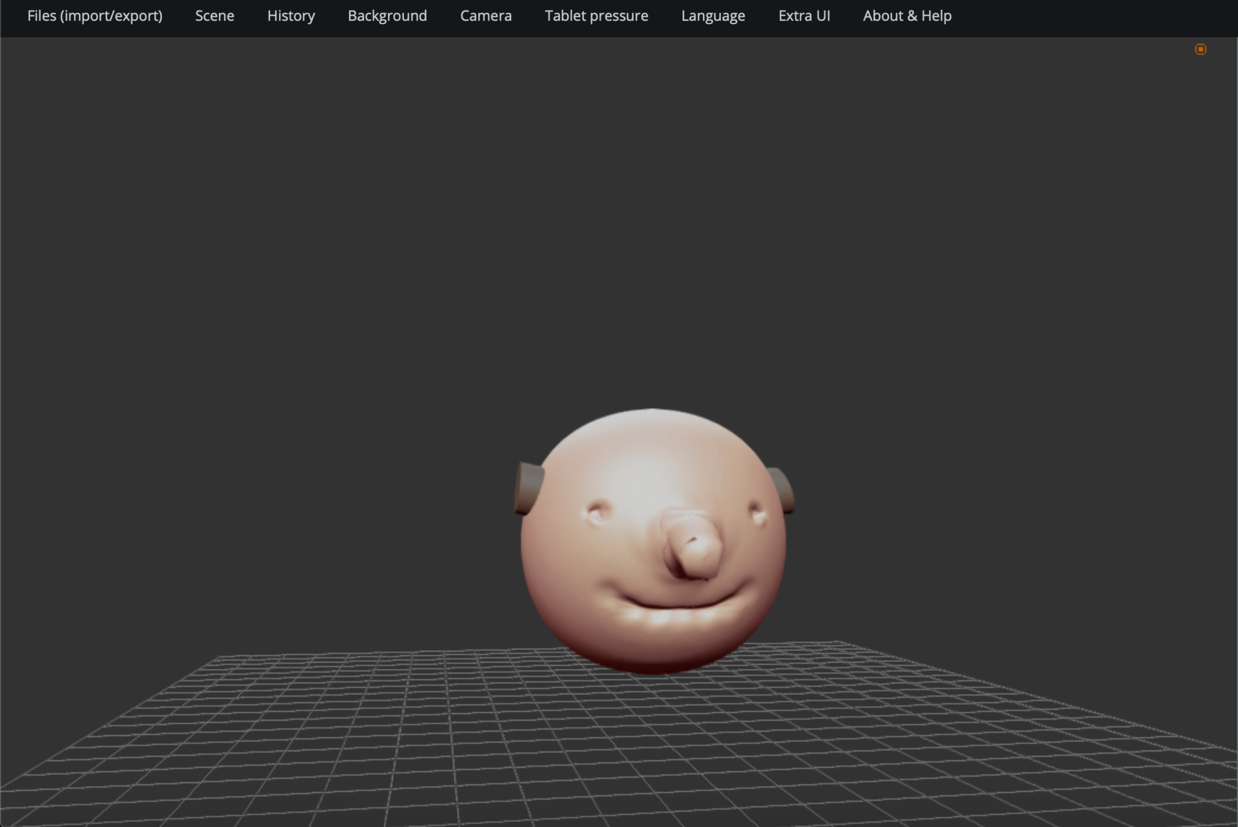The width and height of the screenshot is (1238, 827).
Task: Expand the Background menu
Action: (387, 16)
